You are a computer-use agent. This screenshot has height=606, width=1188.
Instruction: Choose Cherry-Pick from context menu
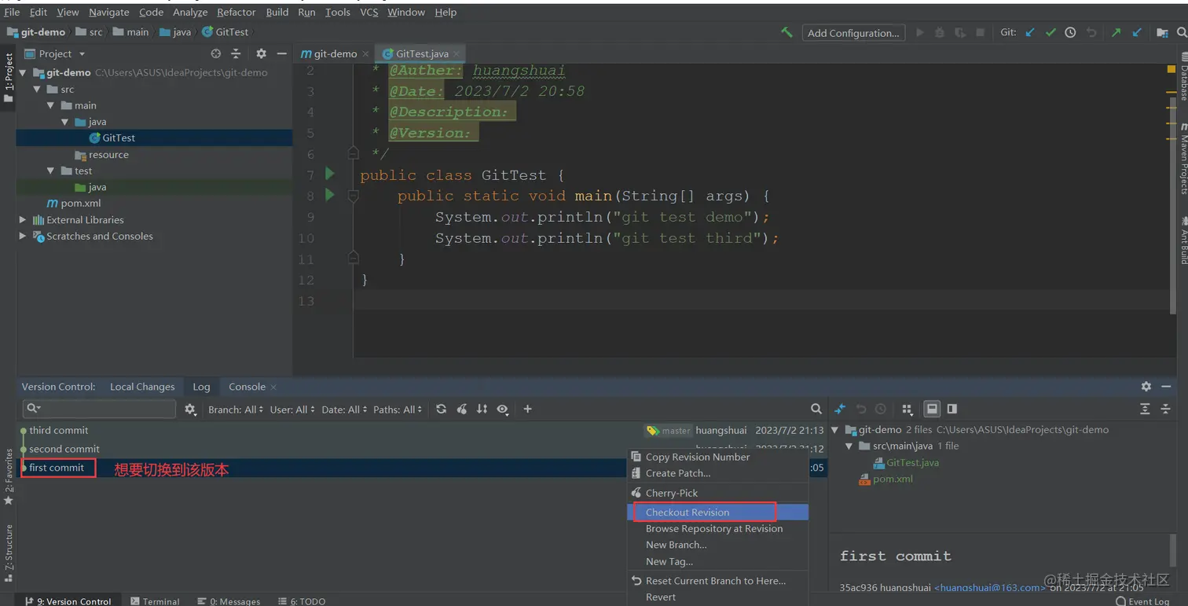[x=718, y=493]
